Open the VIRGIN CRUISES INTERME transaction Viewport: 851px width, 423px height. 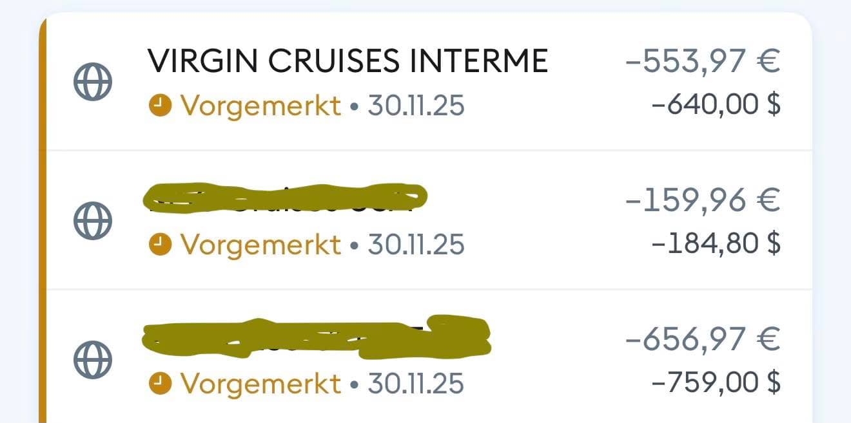347,61
